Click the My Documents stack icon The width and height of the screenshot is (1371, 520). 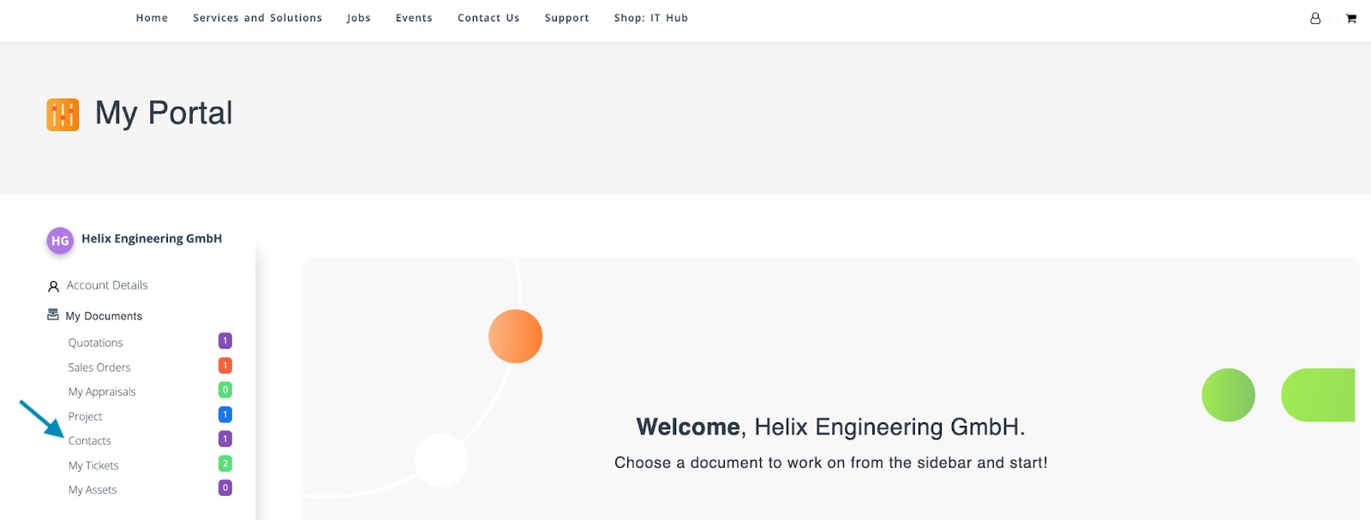point(53,315)
